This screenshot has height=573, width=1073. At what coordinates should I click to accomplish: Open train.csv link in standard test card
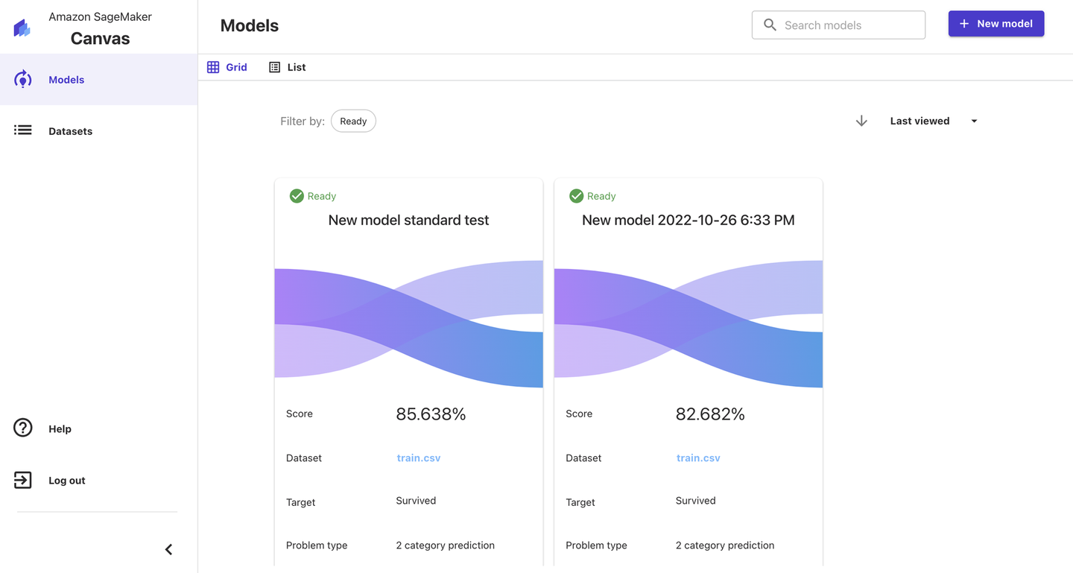coord(418,458)
